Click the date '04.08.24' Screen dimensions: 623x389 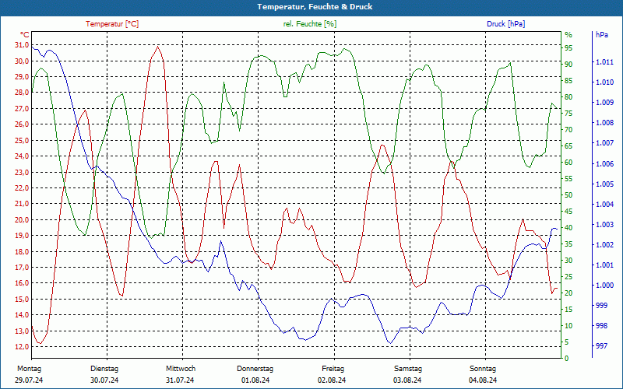coord(483,380)
